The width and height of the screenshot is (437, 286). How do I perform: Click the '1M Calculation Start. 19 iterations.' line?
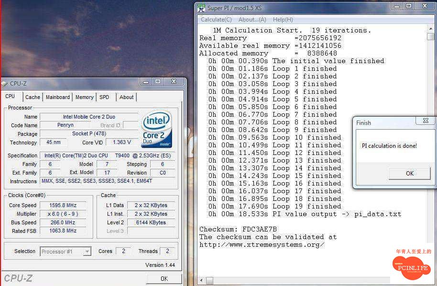292,30
